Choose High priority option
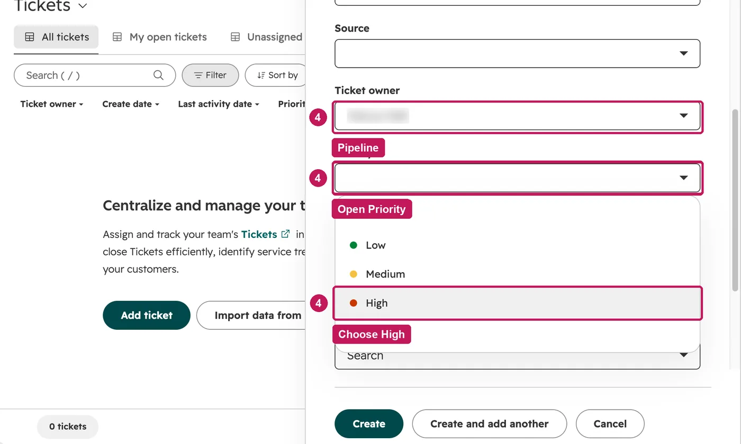741x444 pixels. click(517, 303)
